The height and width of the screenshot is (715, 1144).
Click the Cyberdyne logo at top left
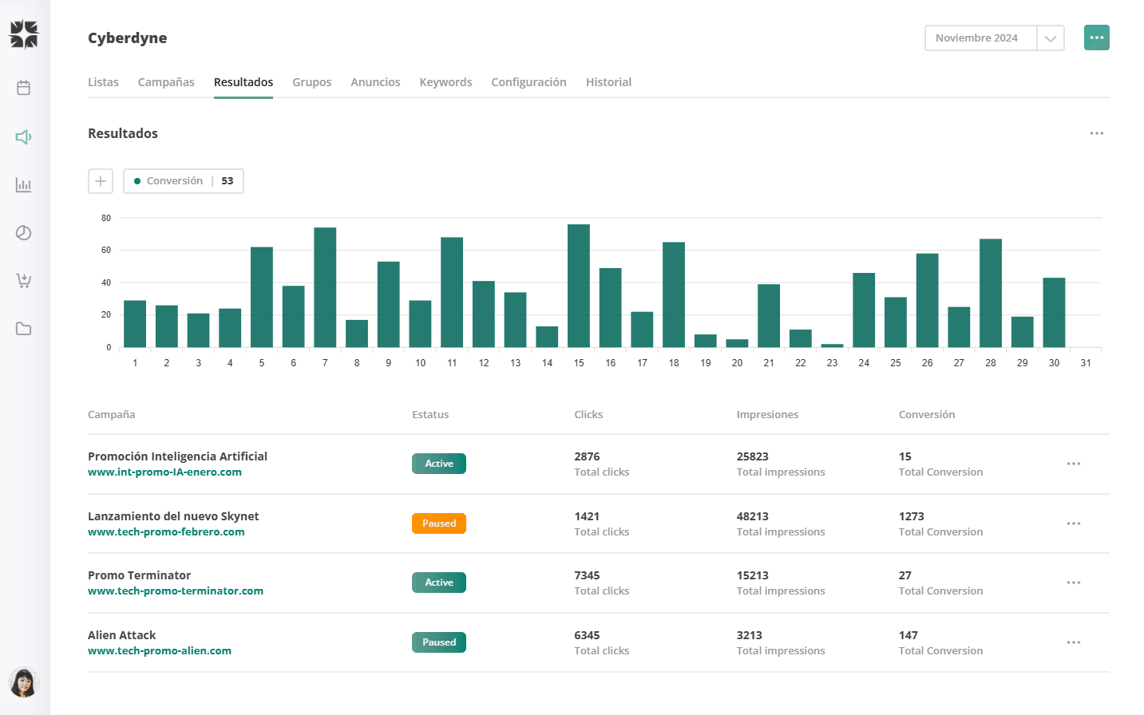tap(23, 34)
